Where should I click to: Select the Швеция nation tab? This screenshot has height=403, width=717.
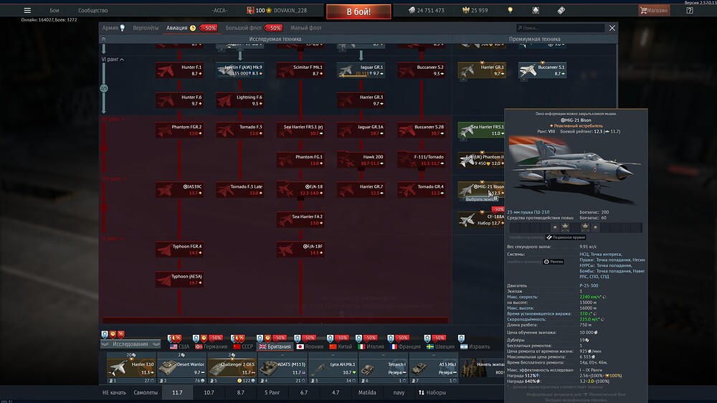pyautogui.click(x=441, y=346)
